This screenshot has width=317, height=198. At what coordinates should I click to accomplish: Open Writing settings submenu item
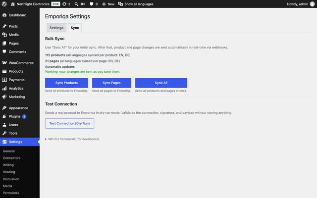tap(8, 165)
